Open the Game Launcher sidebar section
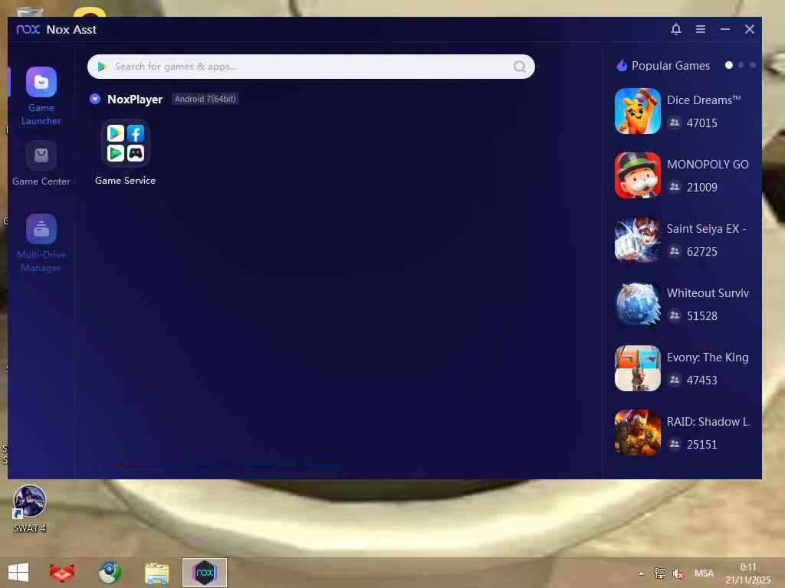Image resolution: width=785 pixels, height=588 pixels. [x=41, y=96]
